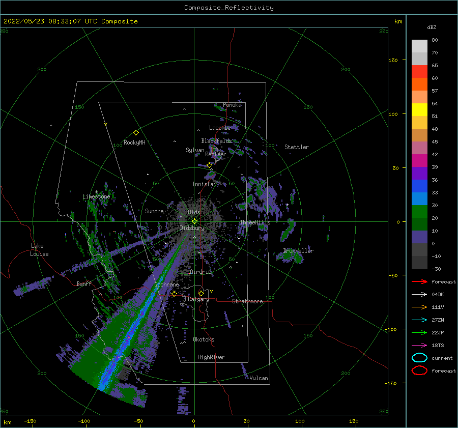Screen dimensions: 458x428
Task: Click the green 22JP arrow icon
Action: (x=419, y=332)
